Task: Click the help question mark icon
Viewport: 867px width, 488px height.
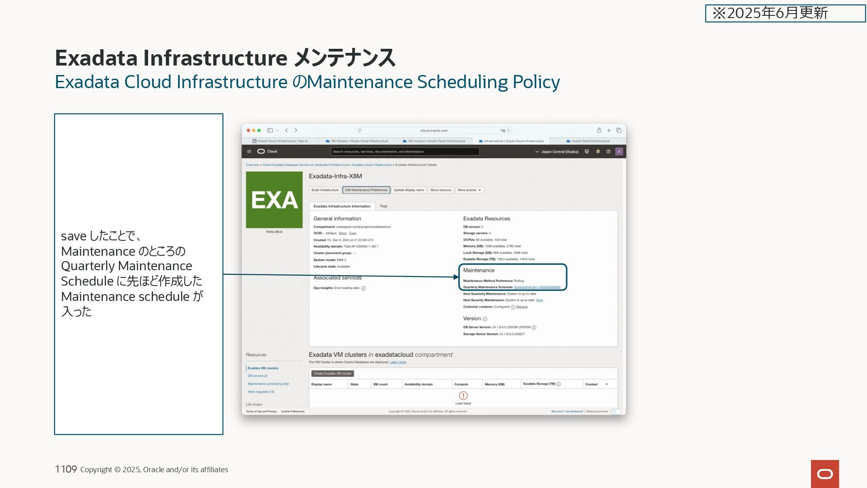Action: [x=608, y=152]
